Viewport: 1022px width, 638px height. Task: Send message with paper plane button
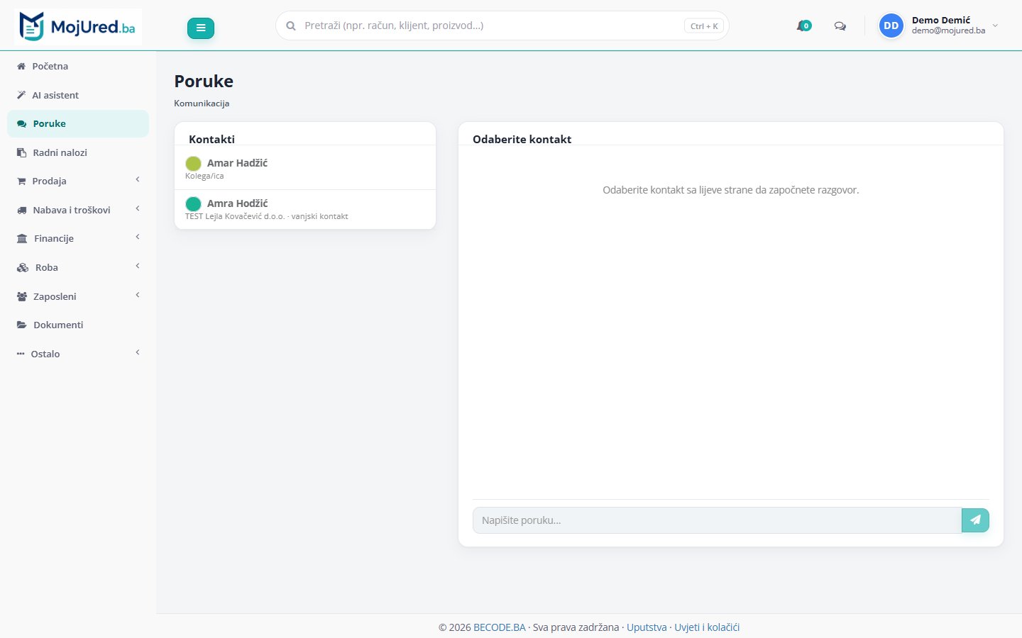pyautogui.click(x=975, y=520)
